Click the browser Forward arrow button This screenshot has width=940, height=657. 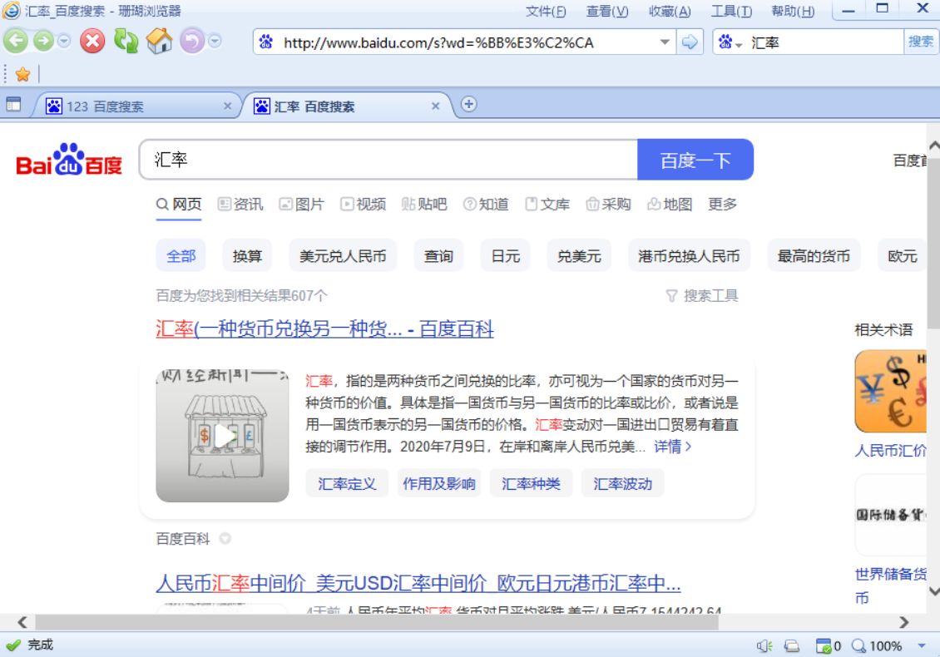click(x=43, y=42)
